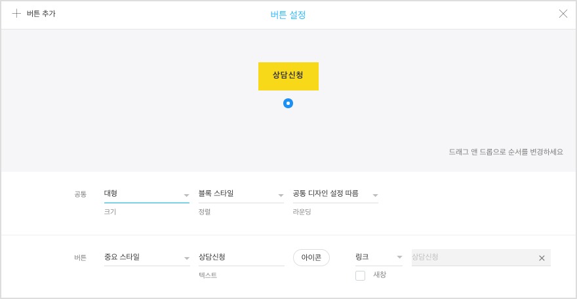The image size is (577, 299).
Task: Enable the 새창 checkbox
Action: pyautogui.click(x=360, y=275)
